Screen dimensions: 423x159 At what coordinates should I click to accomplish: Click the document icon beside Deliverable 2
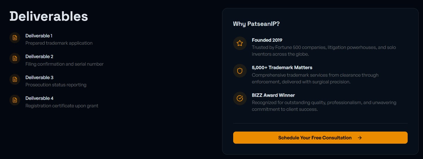15,58
